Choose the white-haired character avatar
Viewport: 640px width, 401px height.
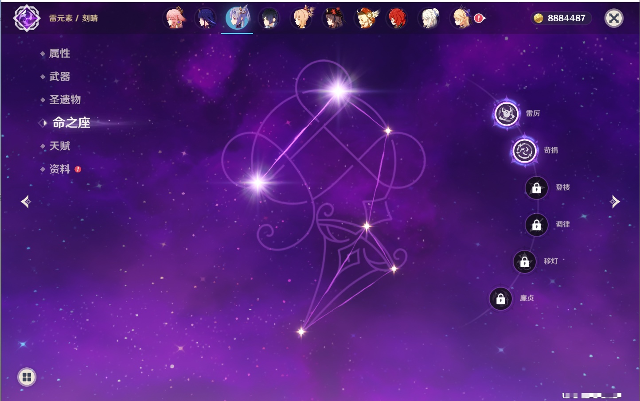tap(429, 18)
